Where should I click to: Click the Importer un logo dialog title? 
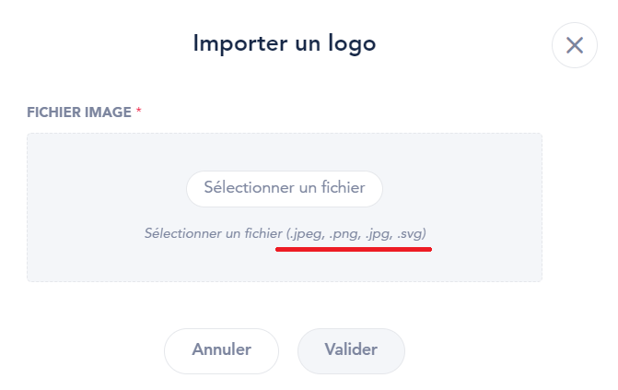(285, 43)
